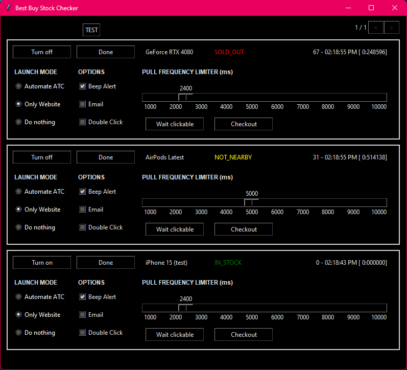Turn off the GeForce RTX 4080 tracker
407x370 pixels.
tap(42, 52)
